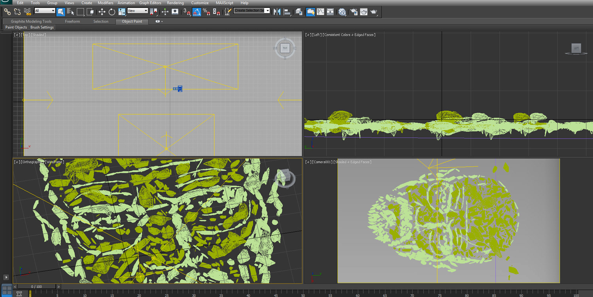Click the Top viewport ViewCube
The image size is (593, 297).
[285, 48]
